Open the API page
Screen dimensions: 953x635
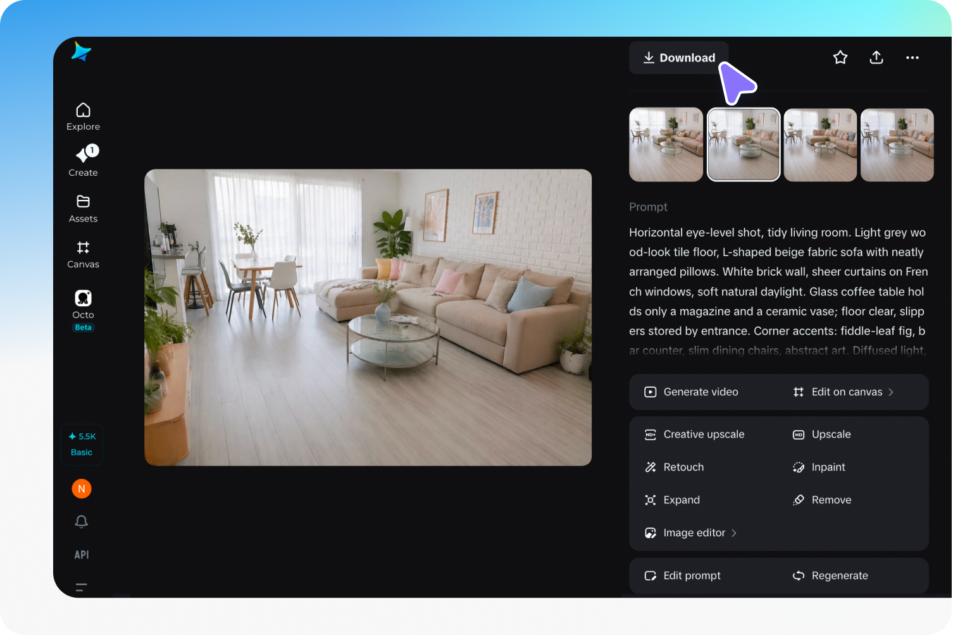tap(82, 555)
